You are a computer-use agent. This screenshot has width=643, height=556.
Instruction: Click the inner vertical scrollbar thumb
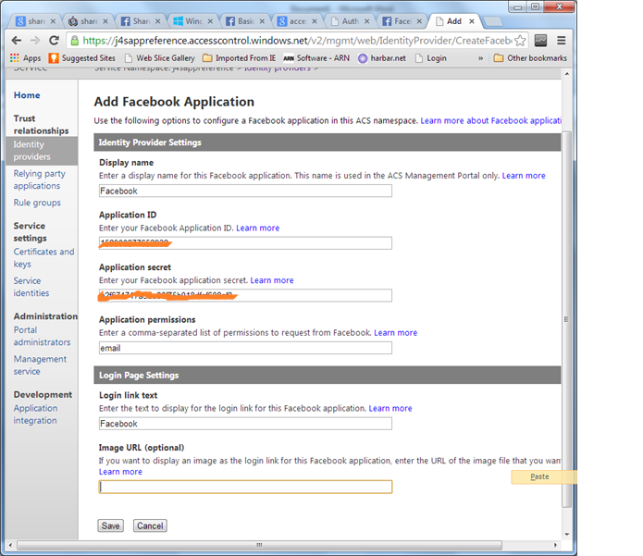tap(566, 319)
